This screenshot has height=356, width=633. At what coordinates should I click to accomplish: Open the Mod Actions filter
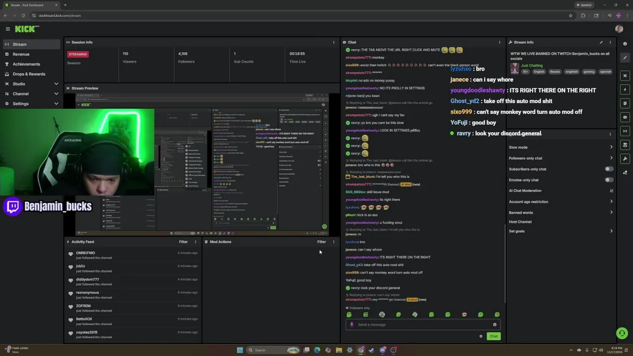[x=321, y=242]
